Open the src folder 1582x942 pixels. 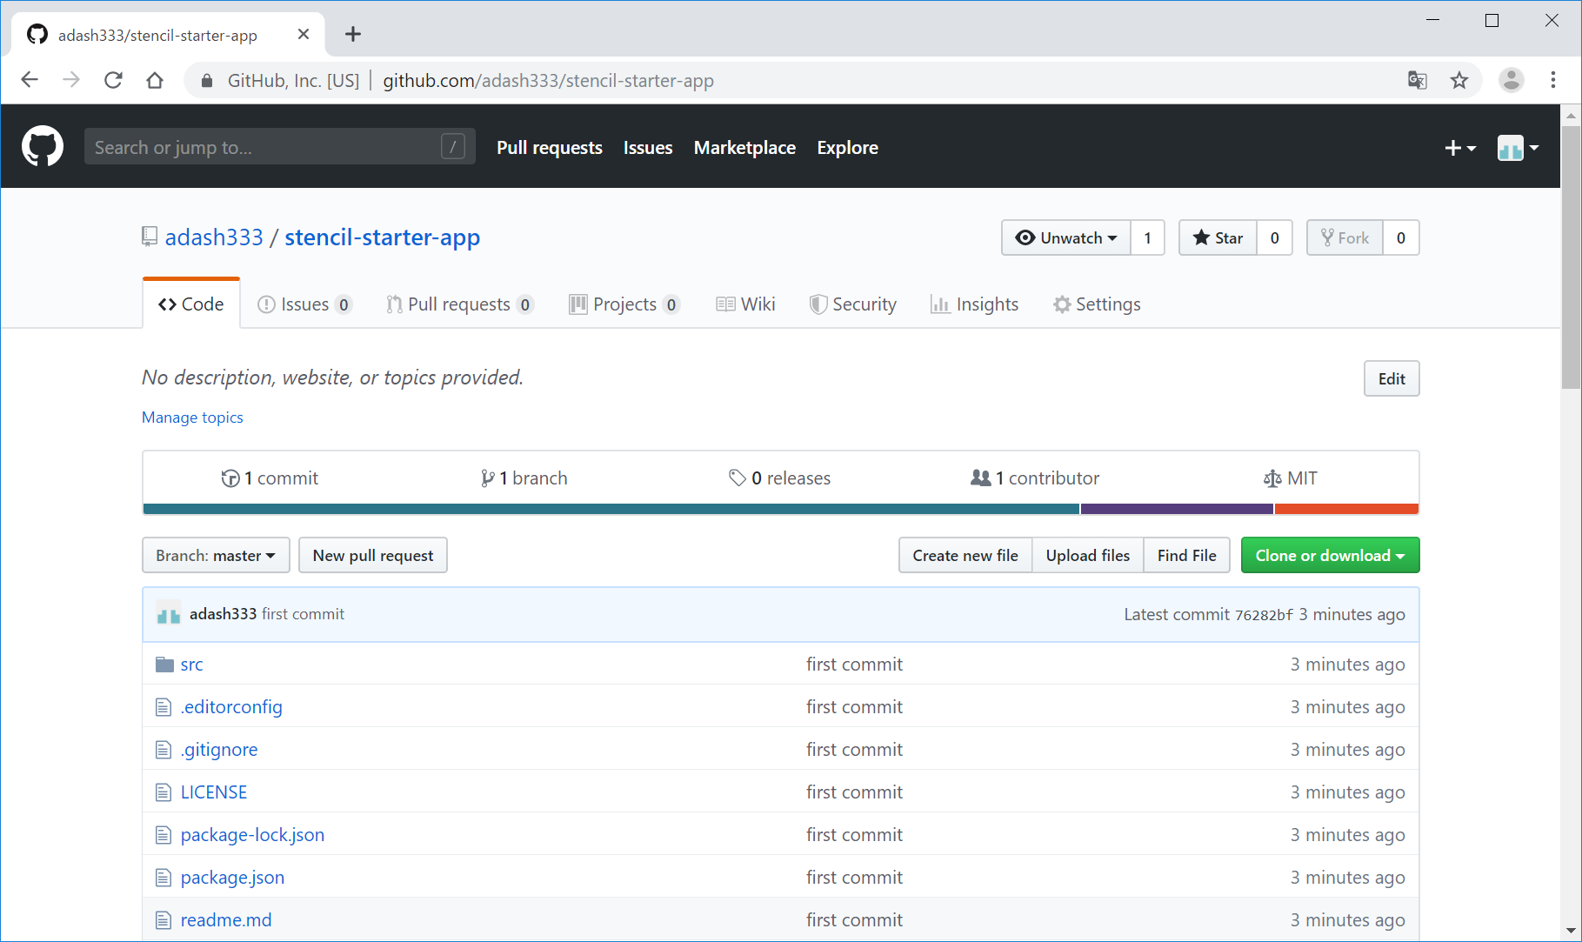pyautogui.click(x=191, y=665)
